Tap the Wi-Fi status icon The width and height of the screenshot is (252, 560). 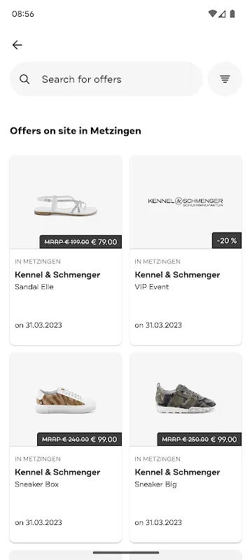212,14
